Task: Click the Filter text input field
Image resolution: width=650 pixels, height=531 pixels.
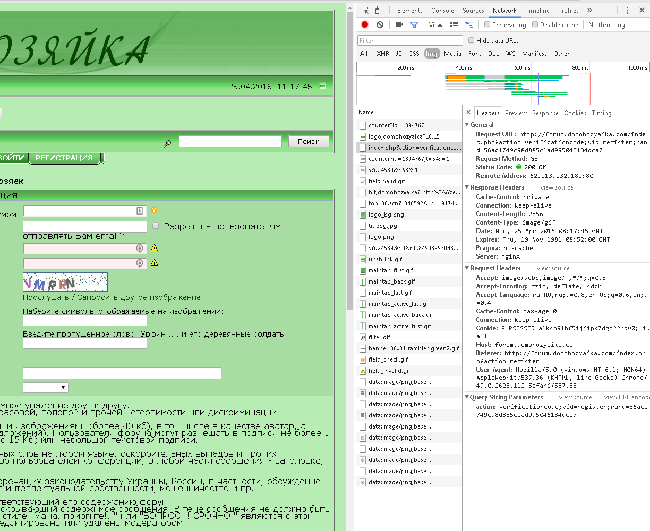Action: (410, 40)
